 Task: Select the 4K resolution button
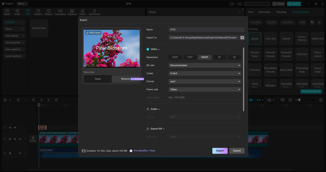[x=234, y=57]
